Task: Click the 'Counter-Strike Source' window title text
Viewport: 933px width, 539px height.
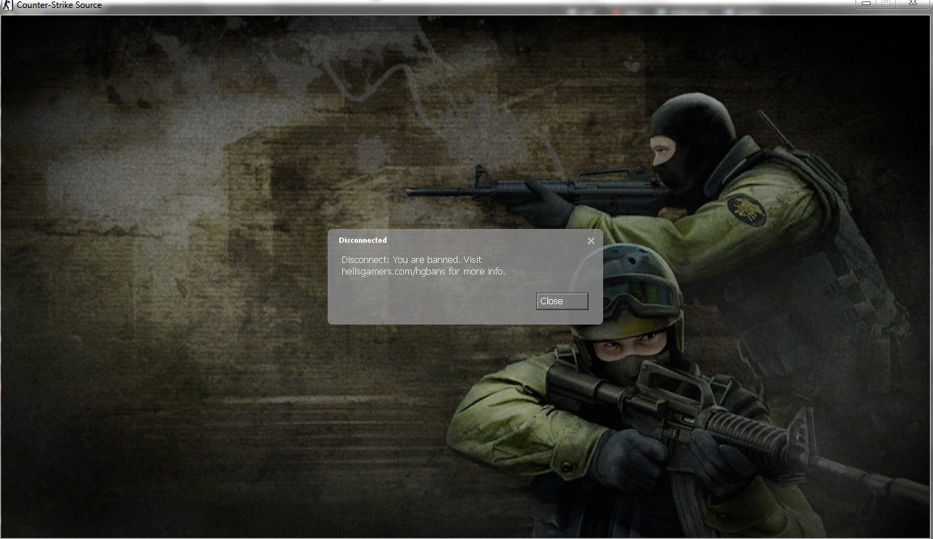Action: click(59, 5)
